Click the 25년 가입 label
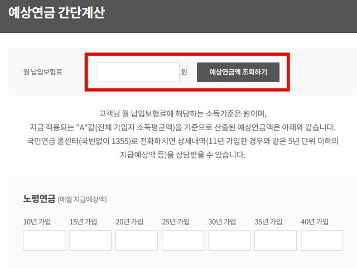The image size is (357, 268). (x=176, y=222)
